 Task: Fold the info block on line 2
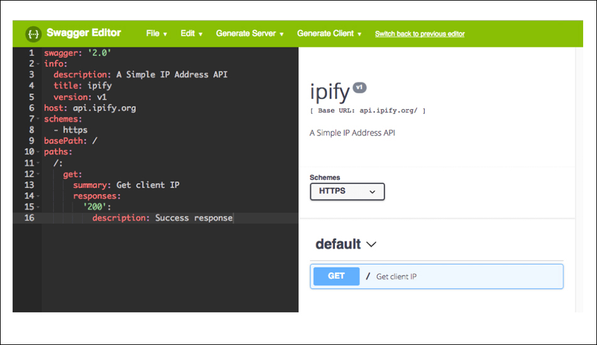click(38, 64)
